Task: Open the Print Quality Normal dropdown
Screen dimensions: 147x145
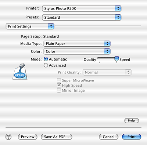Action: (107, 72)
